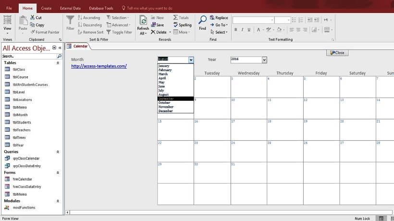Open the Find magnifier tool
This screenshot has width=394, height=221.
coord(202,20)
